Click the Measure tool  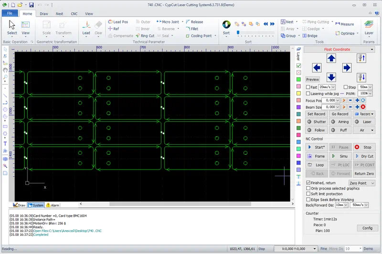pos(344,24)
